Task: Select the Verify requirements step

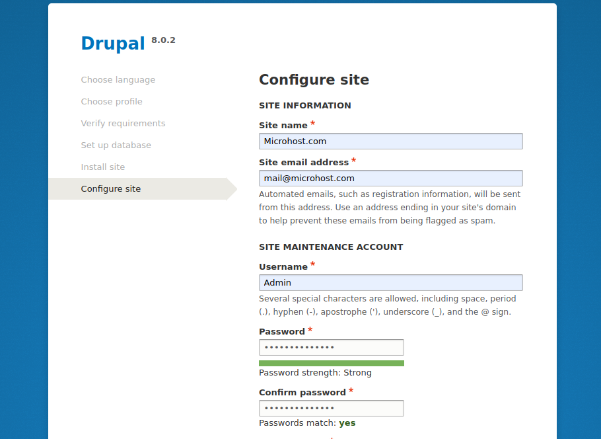Action: (123, 124)
